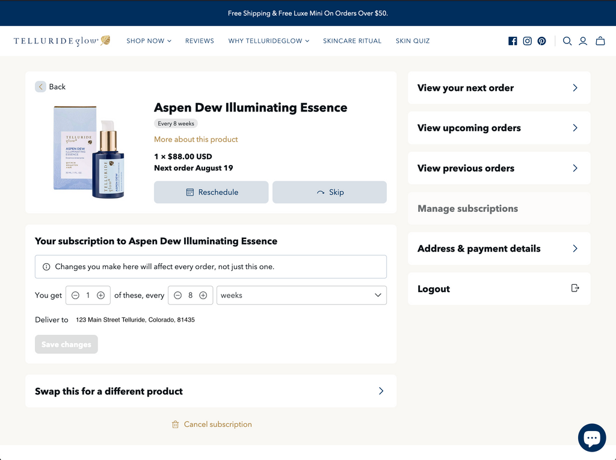
Task: Open the shopping bag cart icon
Action: (x=600, y=41)
